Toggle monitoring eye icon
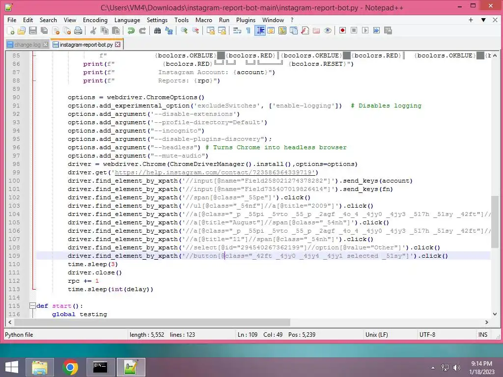503x377 pixels. pyautogui.click(x=328, y=30)
